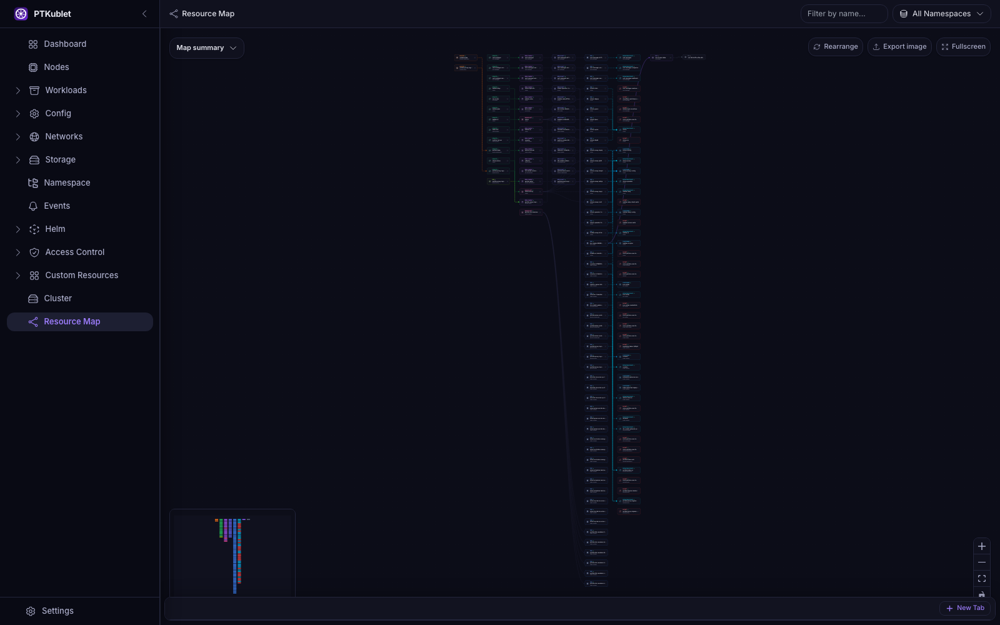Click the Storage drive icon
The image size is (1000, 625).
tap(34, 160)
